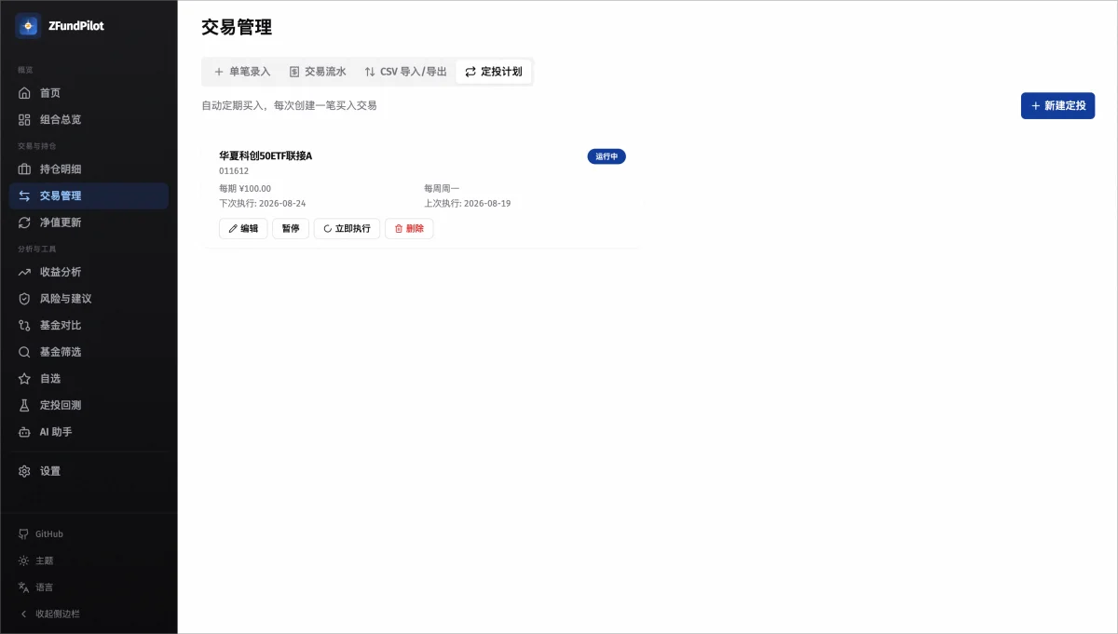Click the 上次执行: 2026-08-19 text
1118x634 pixels.
coord(468,203)
